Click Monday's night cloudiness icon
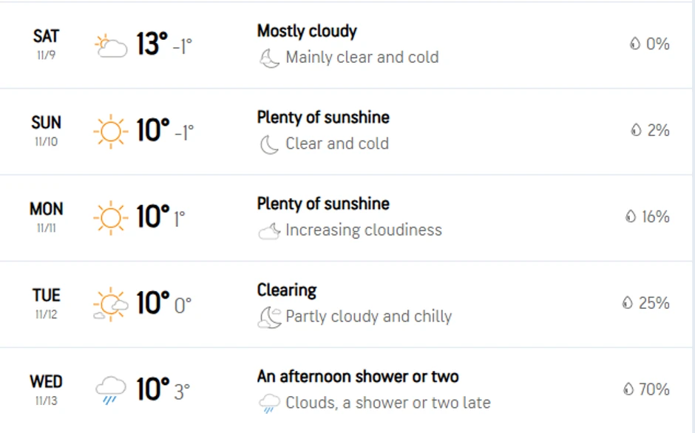 269,231
